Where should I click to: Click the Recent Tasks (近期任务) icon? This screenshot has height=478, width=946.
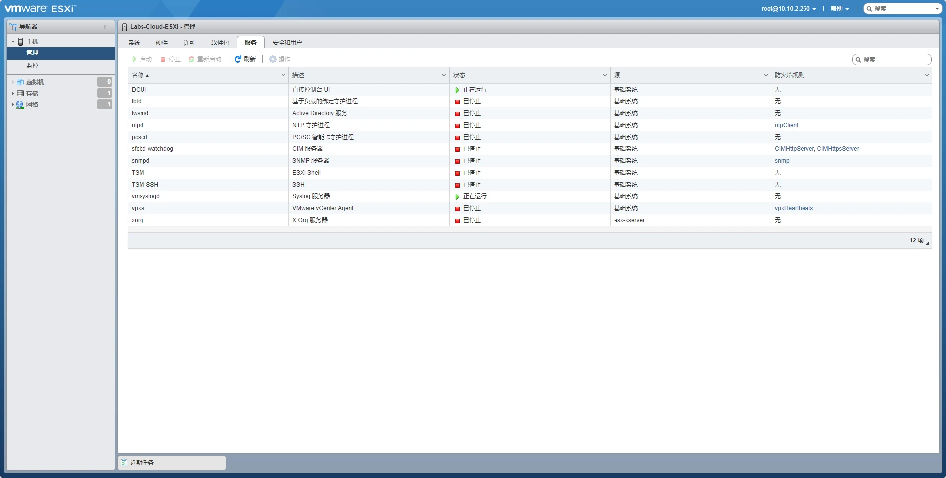coord(124,463)
